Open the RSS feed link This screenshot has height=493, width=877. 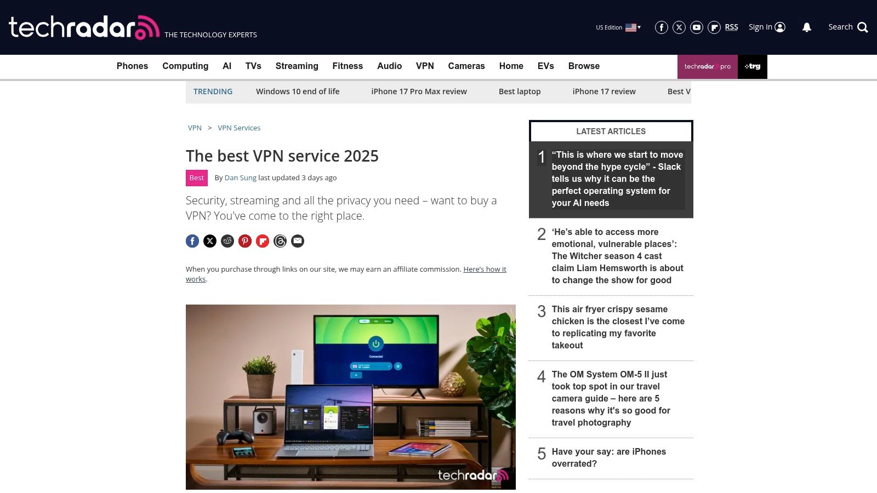click(731, 27)
